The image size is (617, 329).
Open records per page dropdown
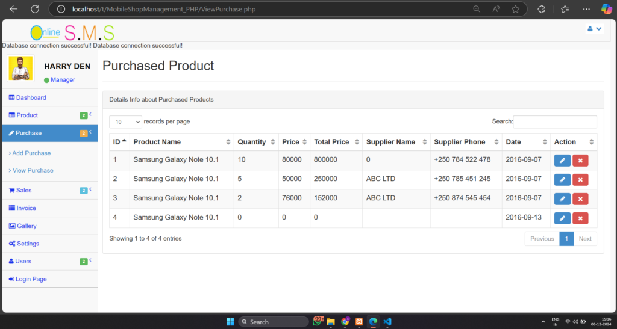point(125,121)
